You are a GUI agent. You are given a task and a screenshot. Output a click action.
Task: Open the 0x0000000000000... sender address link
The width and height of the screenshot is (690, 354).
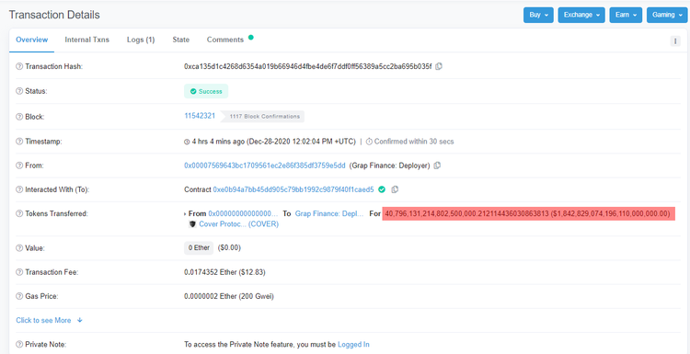[x=244, y=213]
